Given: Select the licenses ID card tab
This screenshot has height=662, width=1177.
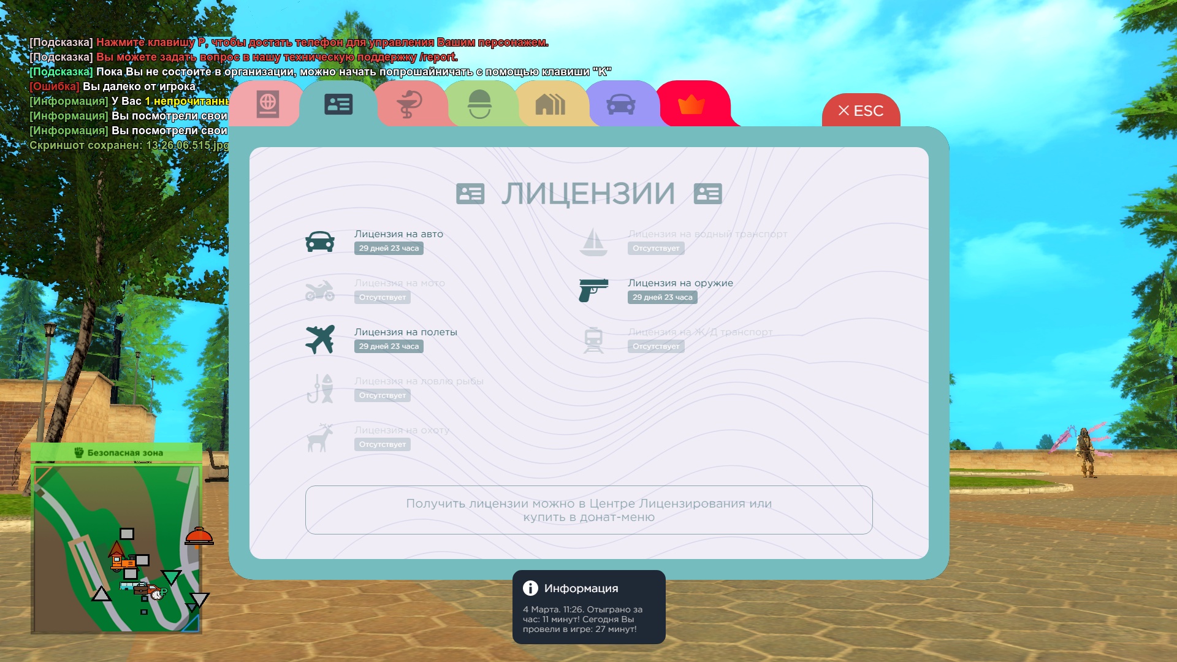Looking at the screenshot, I should point(338,104).
